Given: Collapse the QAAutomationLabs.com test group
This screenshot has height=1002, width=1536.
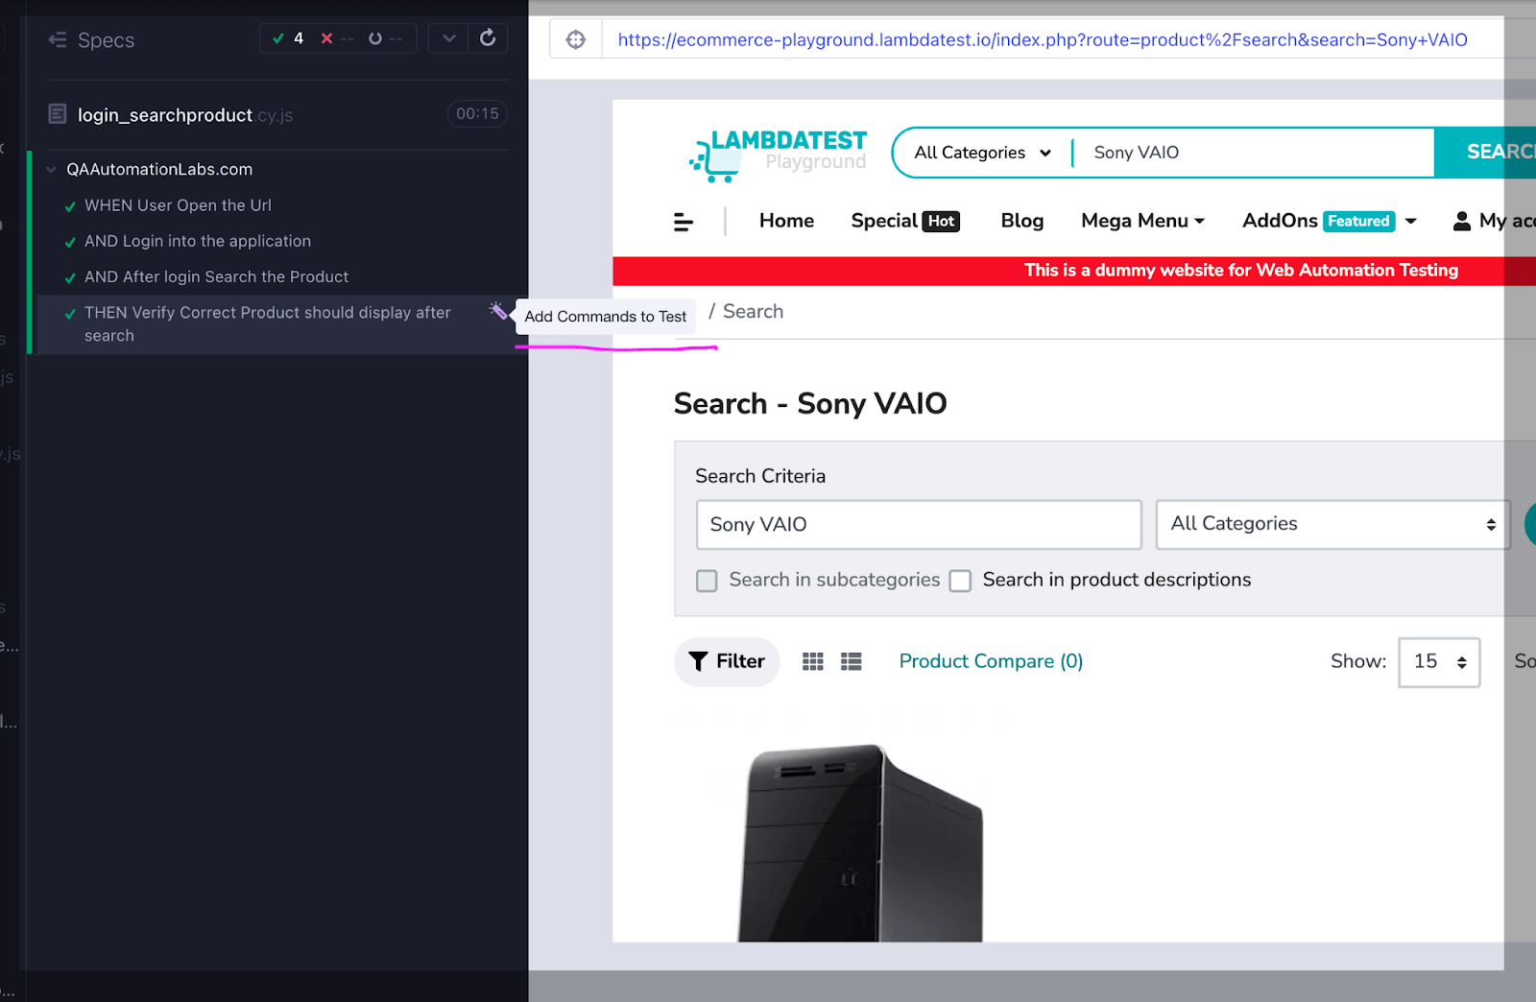Looking at the screenshot, I should [x=51, y=169].
